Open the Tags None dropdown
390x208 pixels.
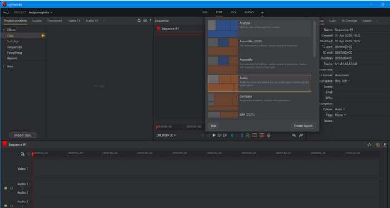[x=340, y=115]
